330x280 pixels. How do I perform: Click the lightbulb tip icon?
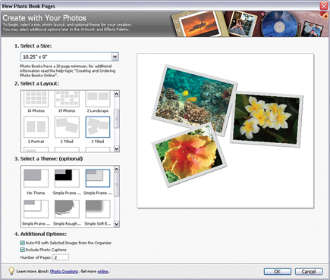pos(11,271)
